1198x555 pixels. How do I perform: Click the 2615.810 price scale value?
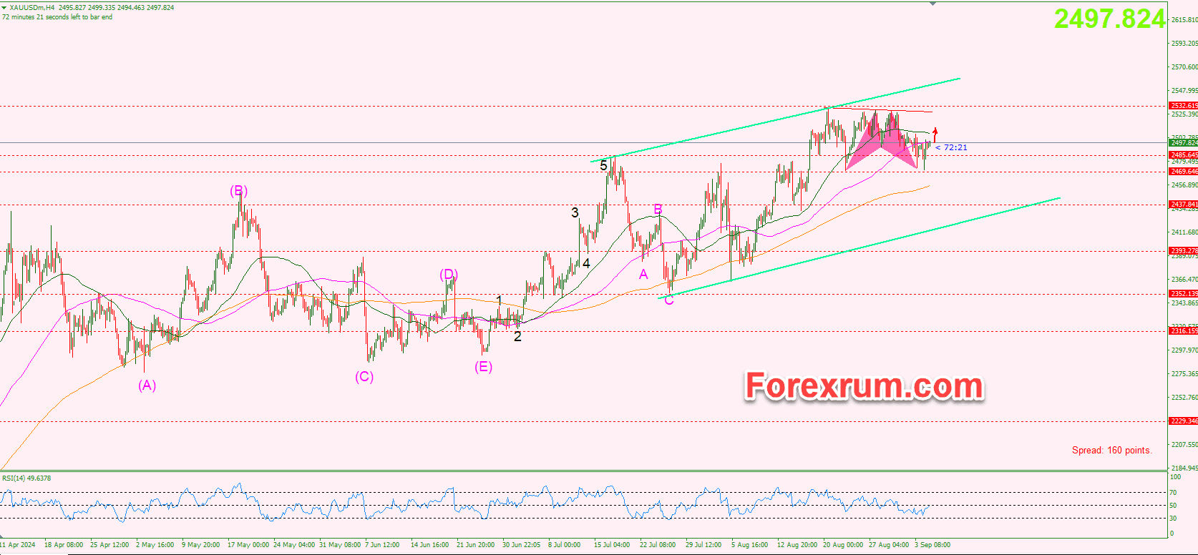pyautogui.click(x=1184, y=20)
